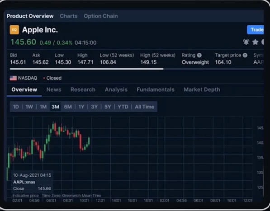Click the 0.34% percentage change value

pos(64,42)
